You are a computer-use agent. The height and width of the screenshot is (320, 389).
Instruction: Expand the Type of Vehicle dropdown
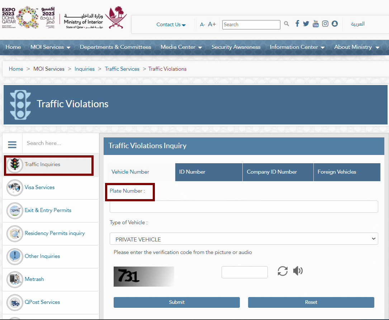coord(244,238)
